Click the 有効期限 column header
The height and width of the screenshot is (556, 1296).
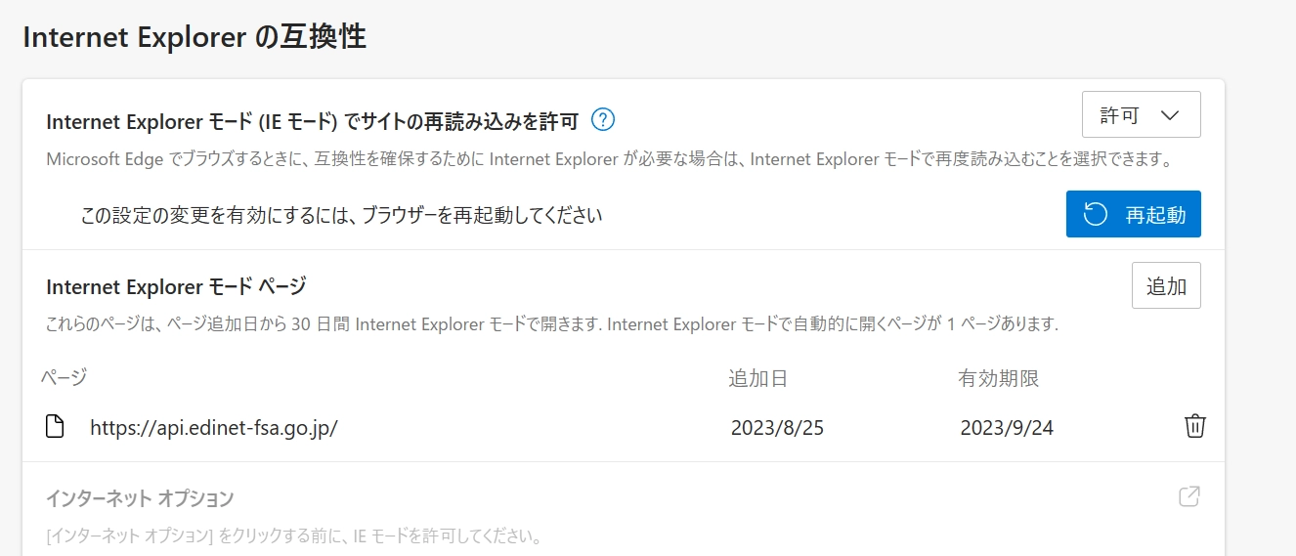(x=998, y=378)
